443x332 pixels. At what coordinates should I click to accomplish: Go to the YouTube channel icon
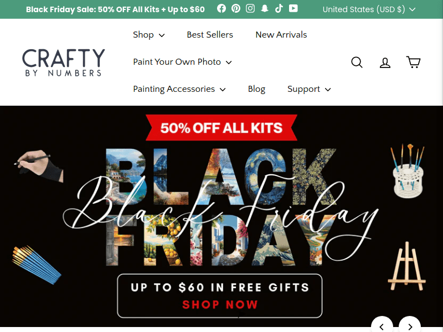pyautogui.click(x=293, y=8)
